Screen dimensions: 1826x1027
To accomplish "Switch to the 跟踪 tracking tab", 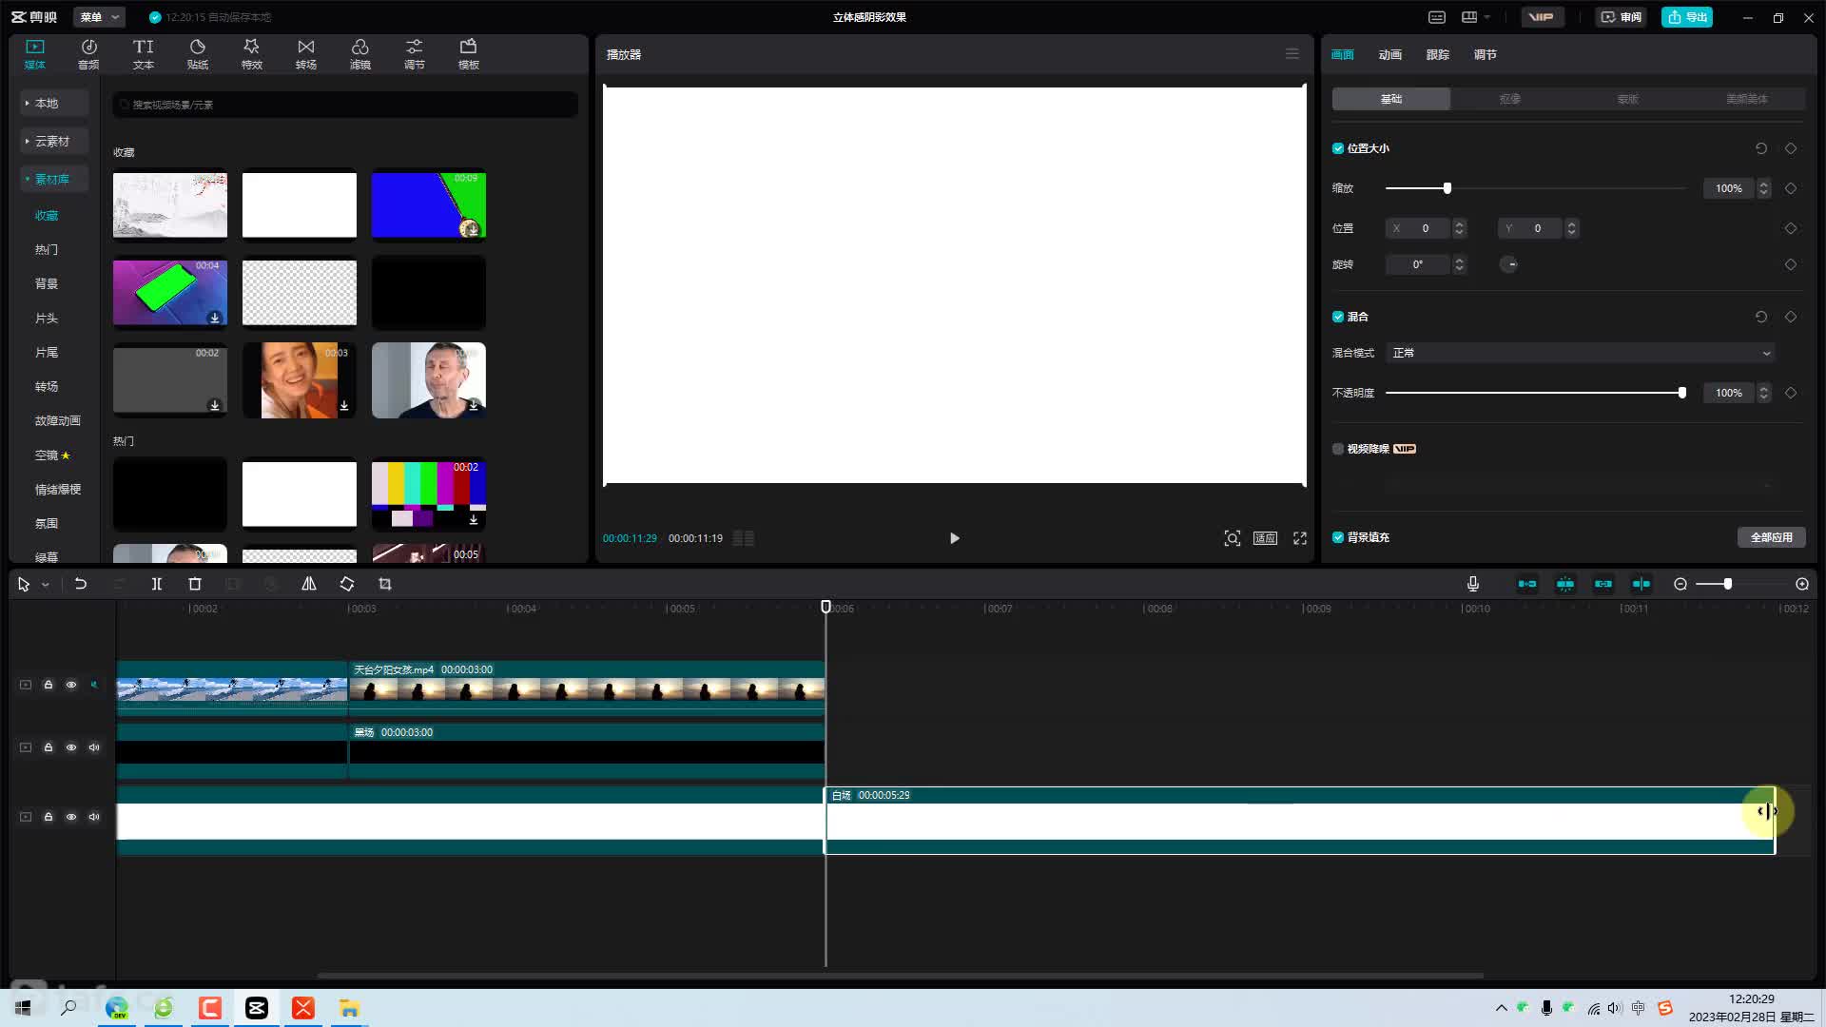I will [x=1437, y=54].
